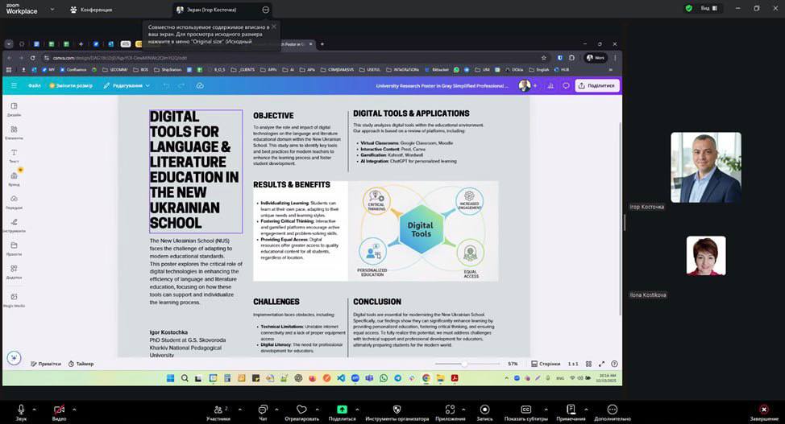The height and width of the screenshot is (424, 785).
Task: Open the Canva comments icon
Action: [x=566, y=85]
